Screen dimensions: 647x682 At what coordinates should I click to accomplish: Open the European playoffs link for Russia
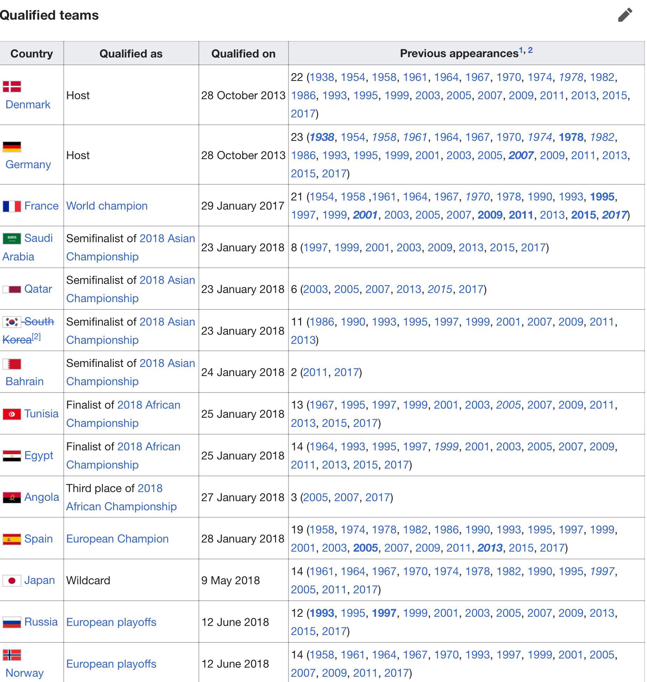[111, 622]
